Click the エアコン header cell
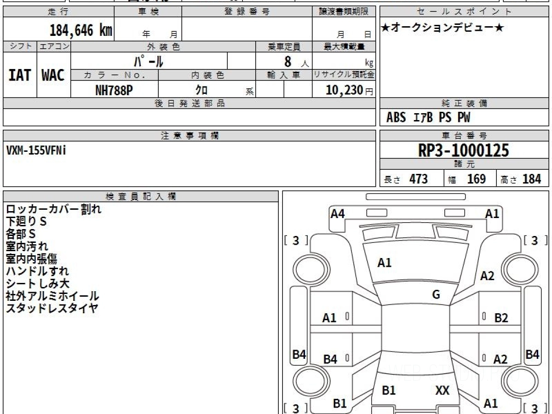This screenshot has height=414, width=552. (54, 46)
